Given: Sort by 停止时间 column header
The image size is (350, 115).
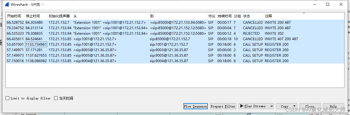Looking at the screenshot, I should click(x=36, y=16).
